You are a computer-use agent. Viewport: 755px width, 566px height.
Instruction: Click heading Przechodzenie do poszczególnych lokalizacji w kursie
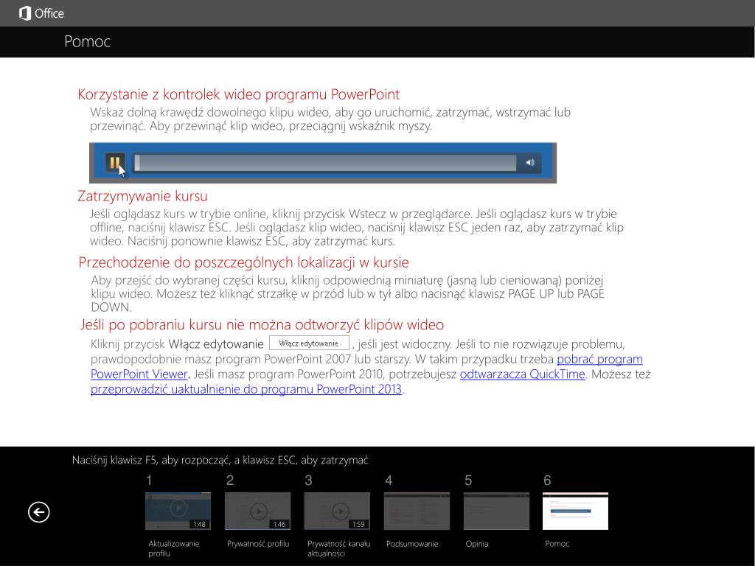[243, 263]
